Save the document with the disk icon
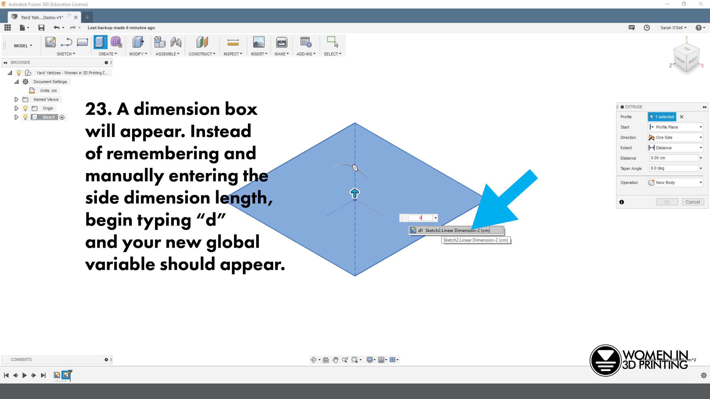710x399 pixels. [x=41, y=28]
